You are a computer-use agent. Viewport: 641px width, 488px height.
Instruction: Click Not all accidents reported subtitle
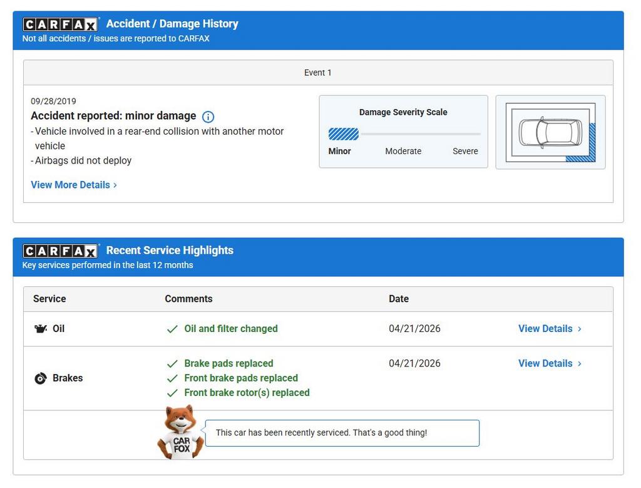(x=116, y=38)
